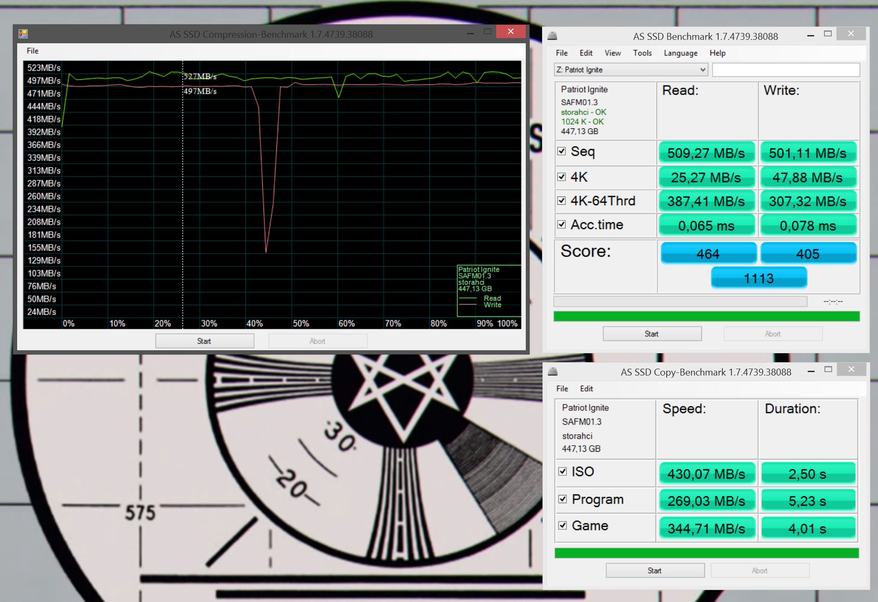878x602 pixels.
Task: Open Edit menu in AS SSD Benchmark
Action: 586,53
